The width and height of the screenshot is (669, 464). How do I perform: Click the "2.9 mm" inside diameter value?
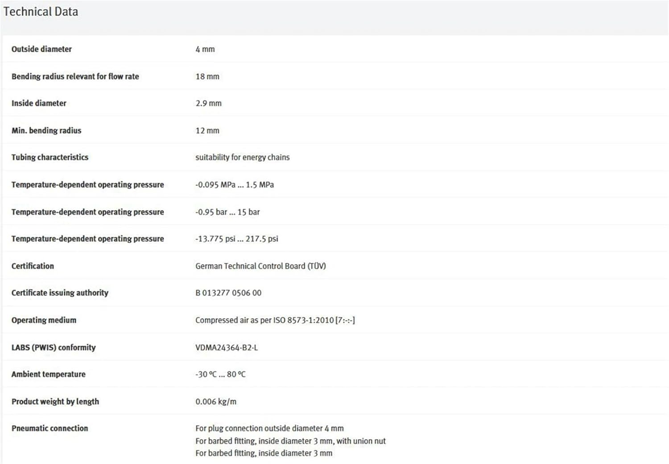click(x=208, y=103)
